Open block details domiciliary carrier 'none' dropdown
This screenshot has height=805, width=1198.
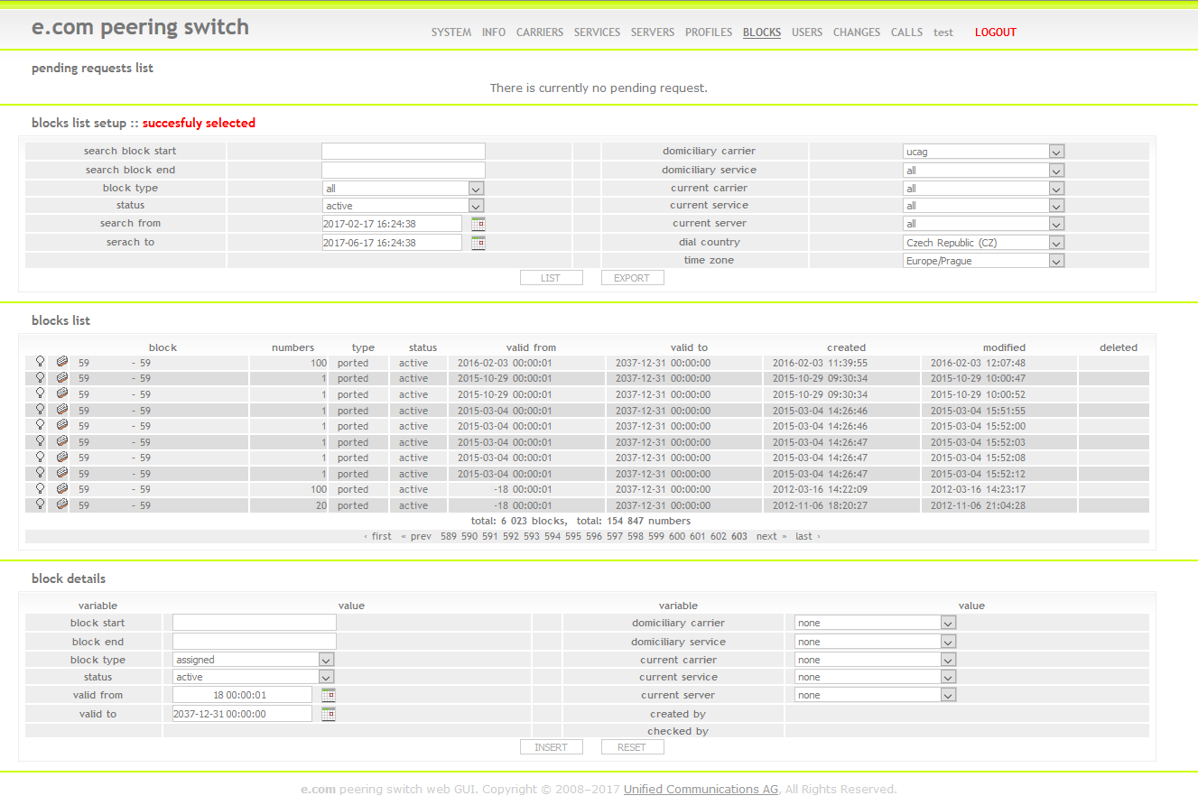(x=875, y=623)
